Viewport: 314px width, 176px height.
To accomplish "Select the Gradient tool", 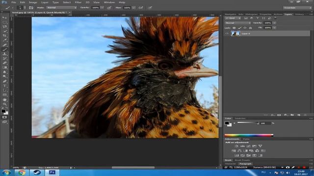I will pos(4,67).
